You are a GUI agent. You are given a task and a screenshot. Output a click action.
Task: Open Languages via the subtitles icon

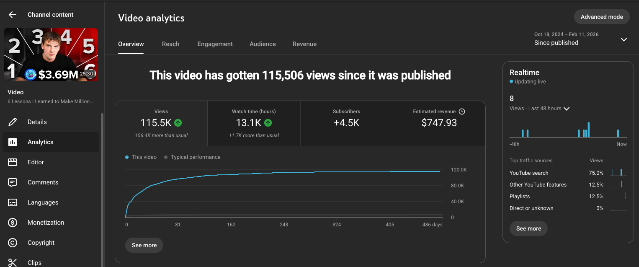pos(13,202)
